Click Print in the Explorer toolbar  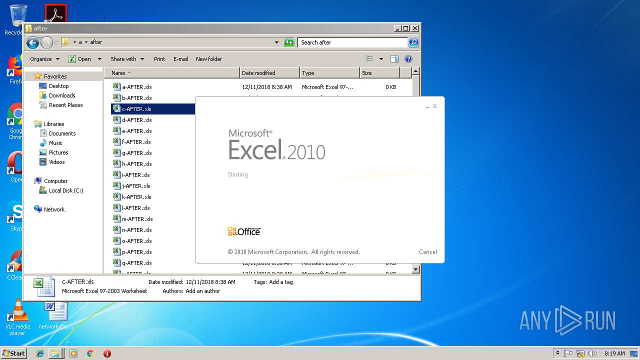pyautogui.click(x=159, y=59)
